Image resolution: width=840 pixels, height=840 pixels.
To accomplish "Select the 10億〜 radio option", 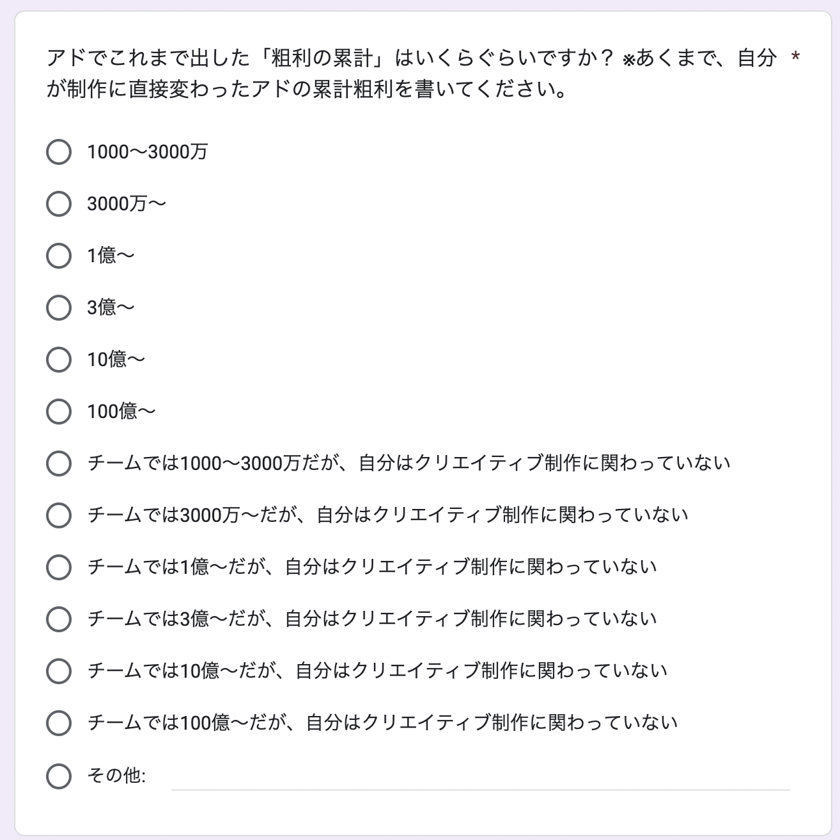I will tap(58, 360).
